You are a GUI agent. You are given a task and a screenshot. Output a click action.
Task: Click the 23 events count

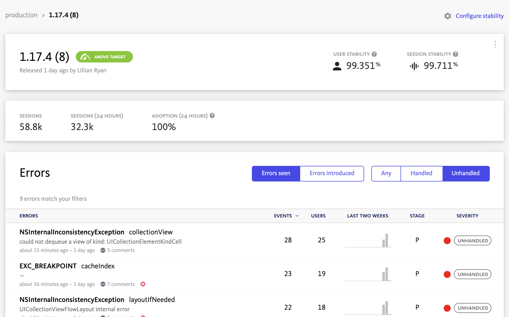[288, 274]
